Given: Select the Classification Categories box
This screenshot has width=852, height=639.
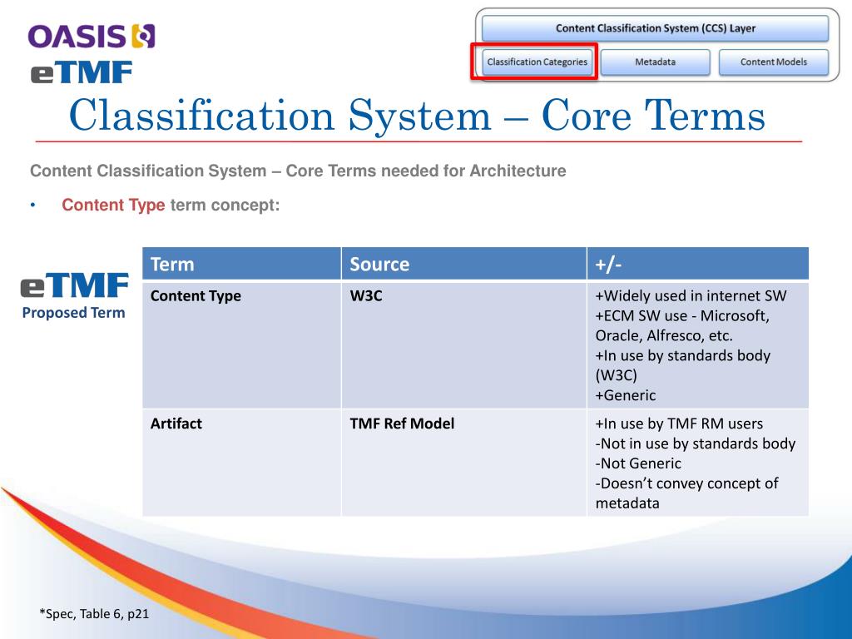Looking at the screenshot, I should 537,62.
